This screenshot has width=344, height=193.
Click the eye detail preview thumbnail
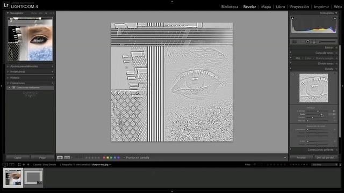[x=314, y=88]
